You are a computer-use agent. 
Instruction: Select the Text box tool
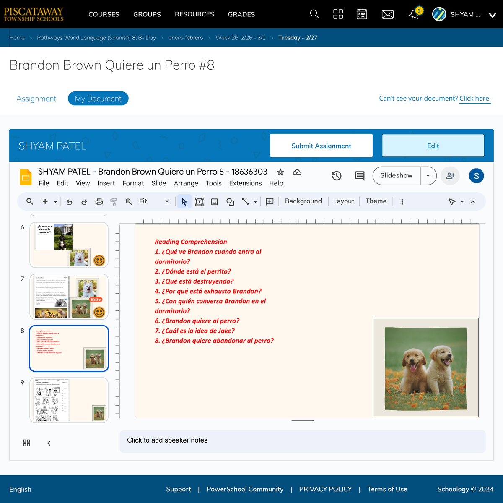pyautogui.click(x=199, y=201)
